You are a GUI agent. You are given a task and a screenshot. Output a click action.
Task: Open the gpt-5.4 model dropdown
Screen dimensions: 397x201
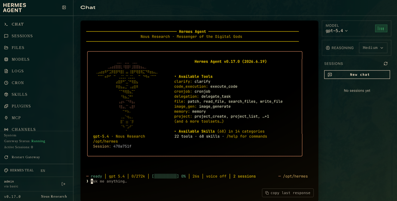point(337,31)
